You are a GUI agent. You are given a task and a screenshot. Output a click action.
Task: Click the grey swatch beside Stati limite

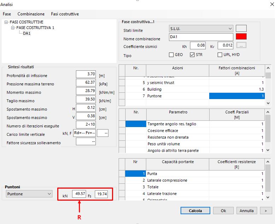coord(241,29)
